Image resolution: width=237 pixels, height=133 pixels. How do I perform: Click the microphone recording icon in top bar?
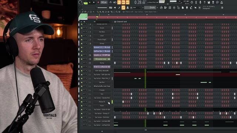pos(200,2)
